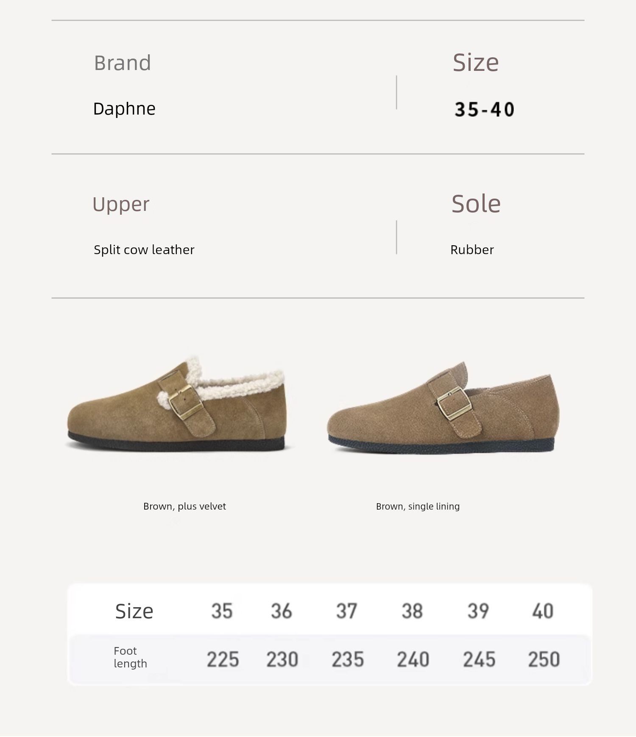
Task: Select the 'Brown, single lining' label
Action: point(418,506)
